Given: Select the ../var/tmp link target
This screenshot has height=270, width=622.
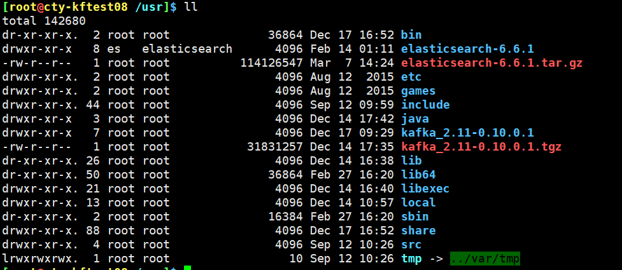Looking at the screenshot, I should coord(484,259).
